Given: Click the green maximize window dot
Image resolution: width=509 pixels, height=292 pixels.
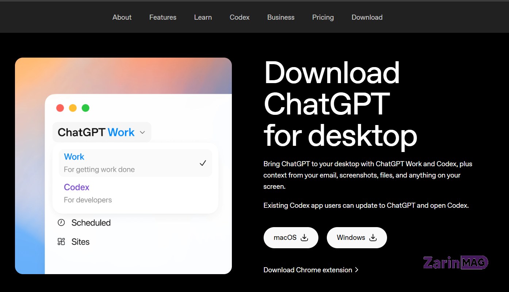Looking at the screenshot, I should point(85,108).
